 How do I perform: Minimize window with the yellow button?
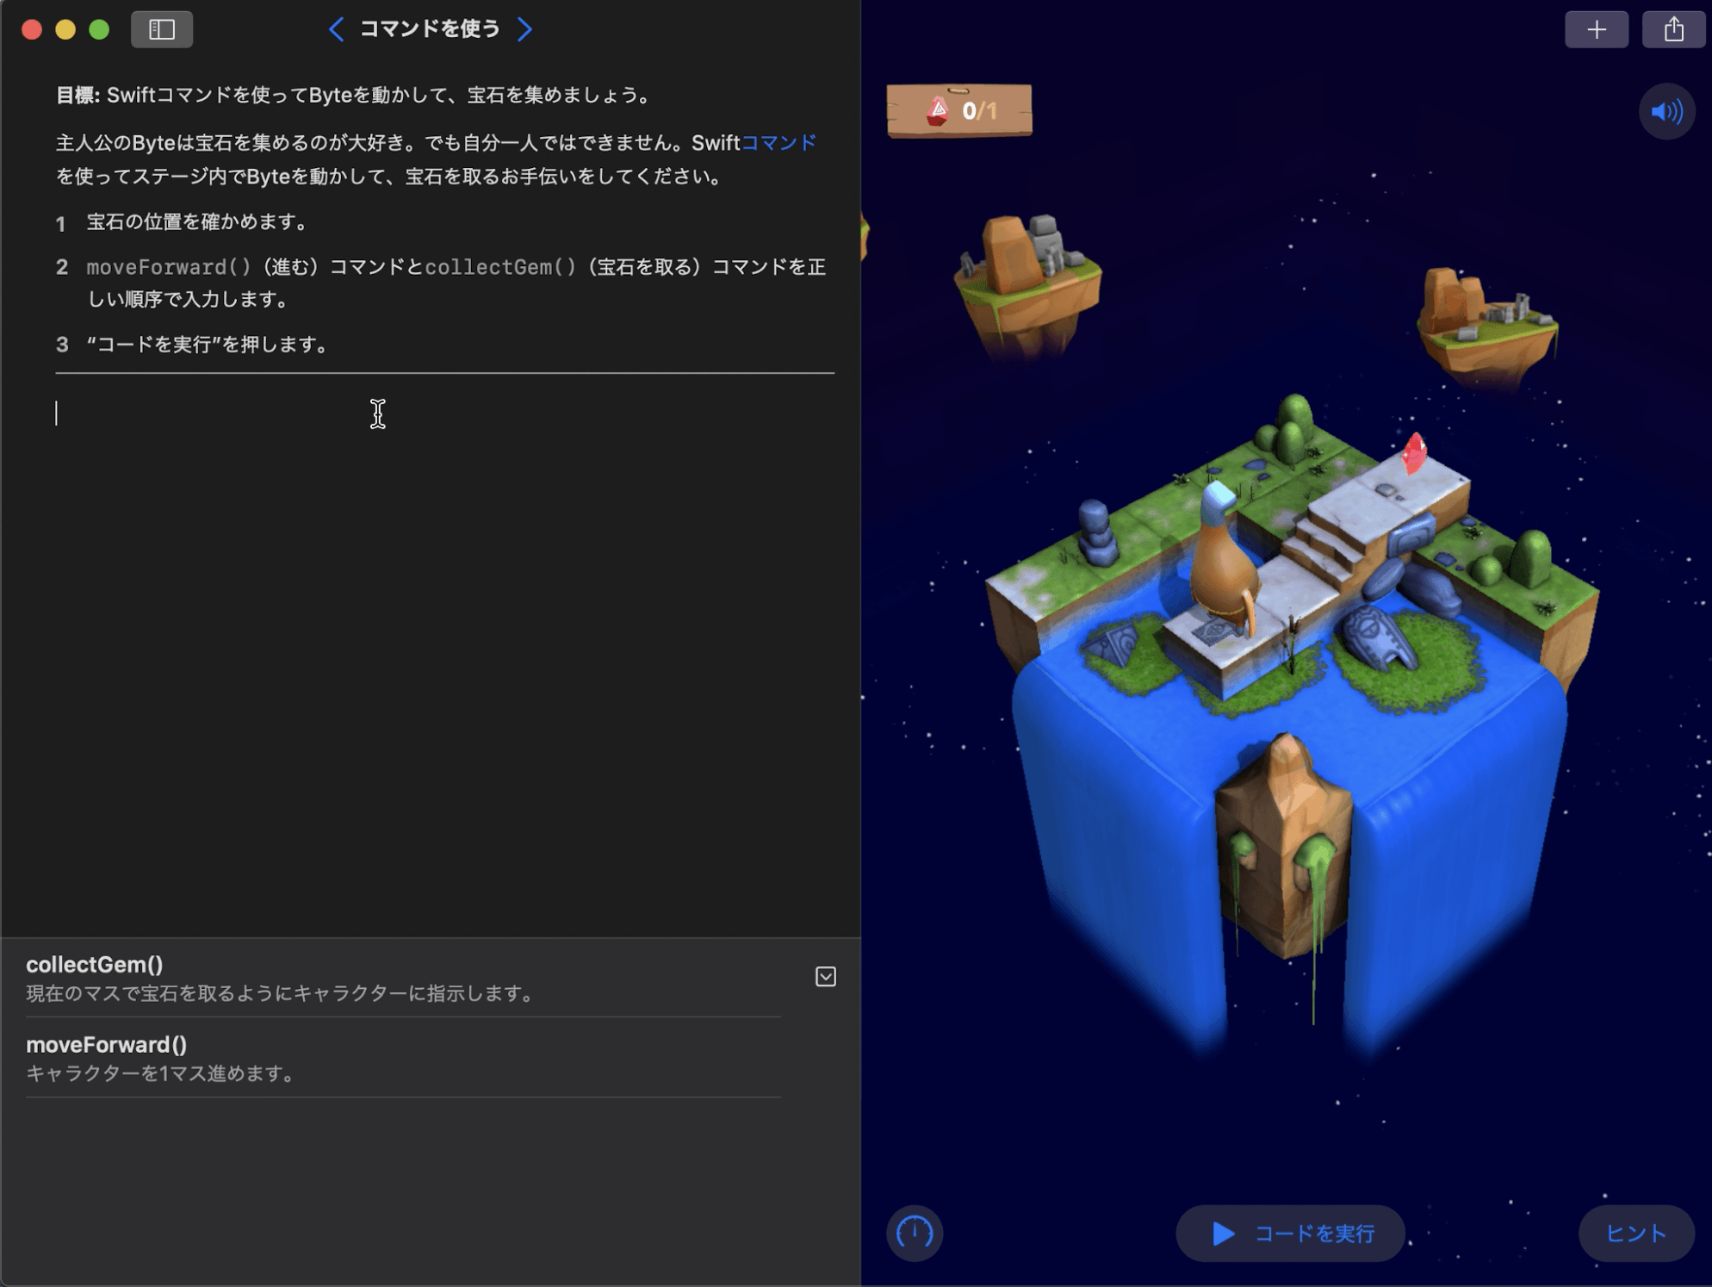click(x=65, y=29)
